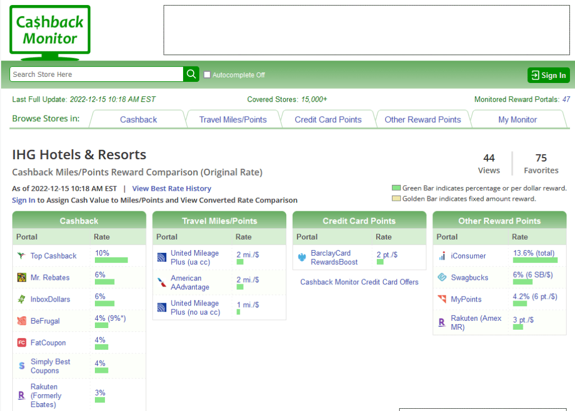Screen dimensions: 575x411
Task: Open Cashback Monitor Credit Card Offers link
Action: click(x=359, y=282)
